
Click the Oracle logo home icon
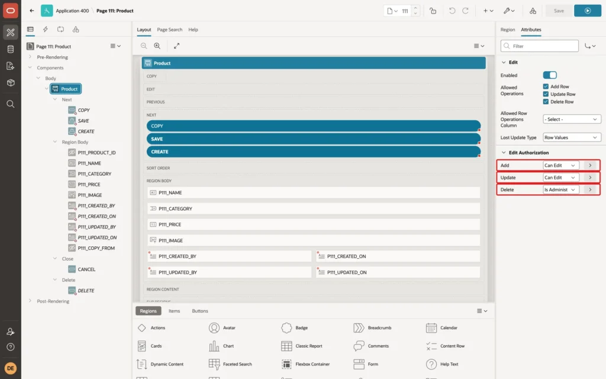[x=11, y=11]
